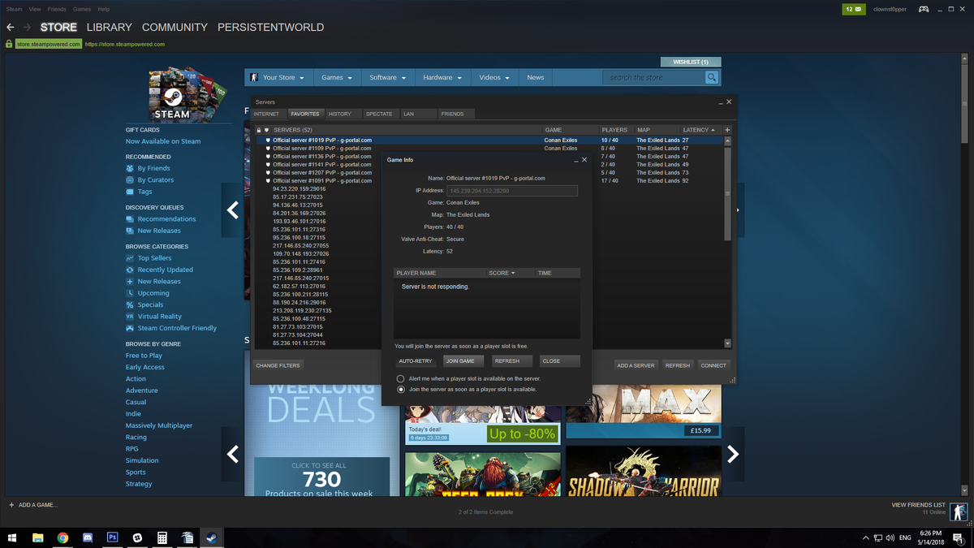Click the Auto-Retry button
Screen dimensions: 974x548
pos(416,360)
